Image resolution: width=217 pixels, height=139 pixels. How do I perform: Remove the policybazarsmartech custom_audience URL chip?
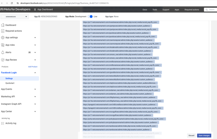click(158, 122)
